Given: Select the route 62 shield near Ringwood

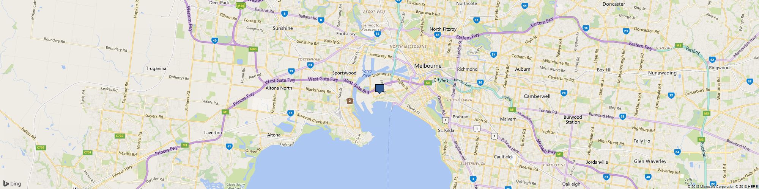Looking at the screenshot, I should coord(712,60).
